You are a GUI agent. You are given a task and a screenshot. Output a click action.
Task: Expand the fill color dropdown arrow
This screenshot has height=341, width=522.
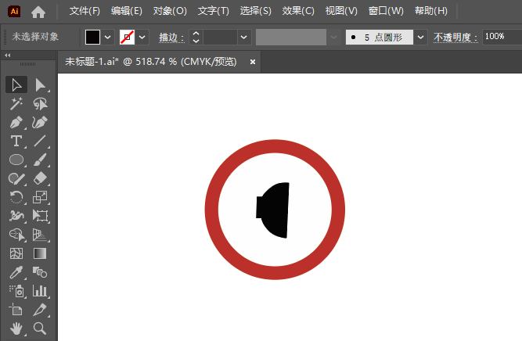coord(107,37)
